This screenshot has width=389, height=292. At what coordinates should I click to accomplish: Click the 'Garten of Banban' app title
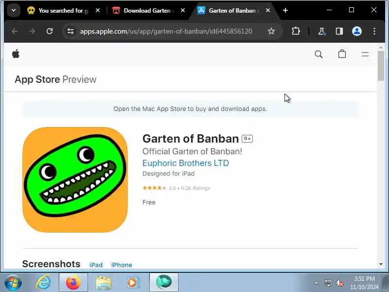point(191,139)
